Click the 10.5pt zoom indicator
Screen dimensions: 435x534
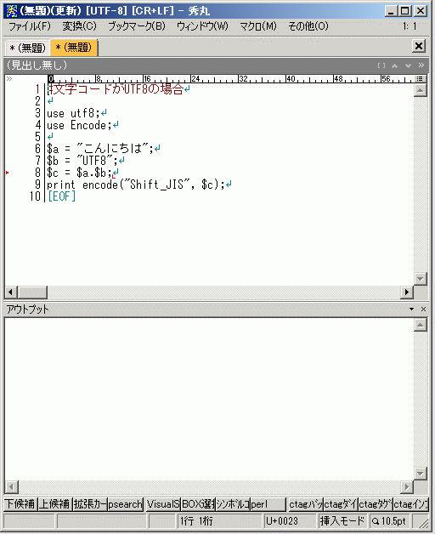(x=389, y=521)
